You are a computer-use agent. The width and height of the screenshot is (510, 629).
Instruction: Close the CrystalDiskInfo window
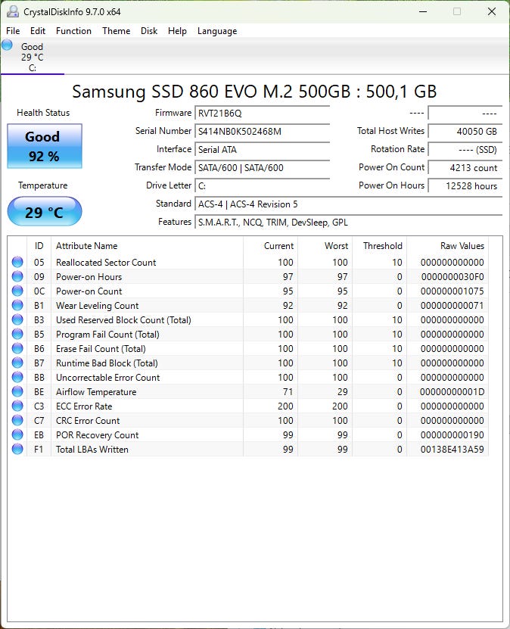click(x=492, y=11)
